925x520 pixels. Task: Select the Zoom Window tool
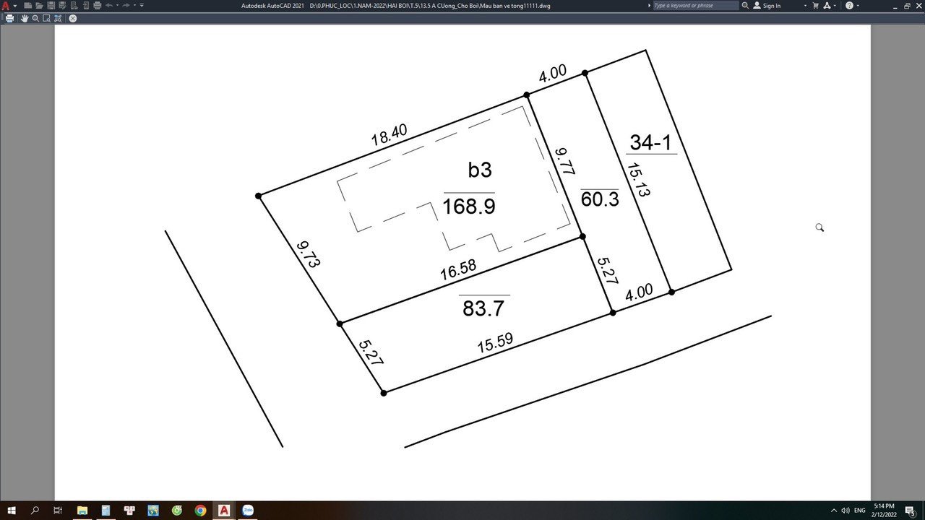(x=46, y=18)
